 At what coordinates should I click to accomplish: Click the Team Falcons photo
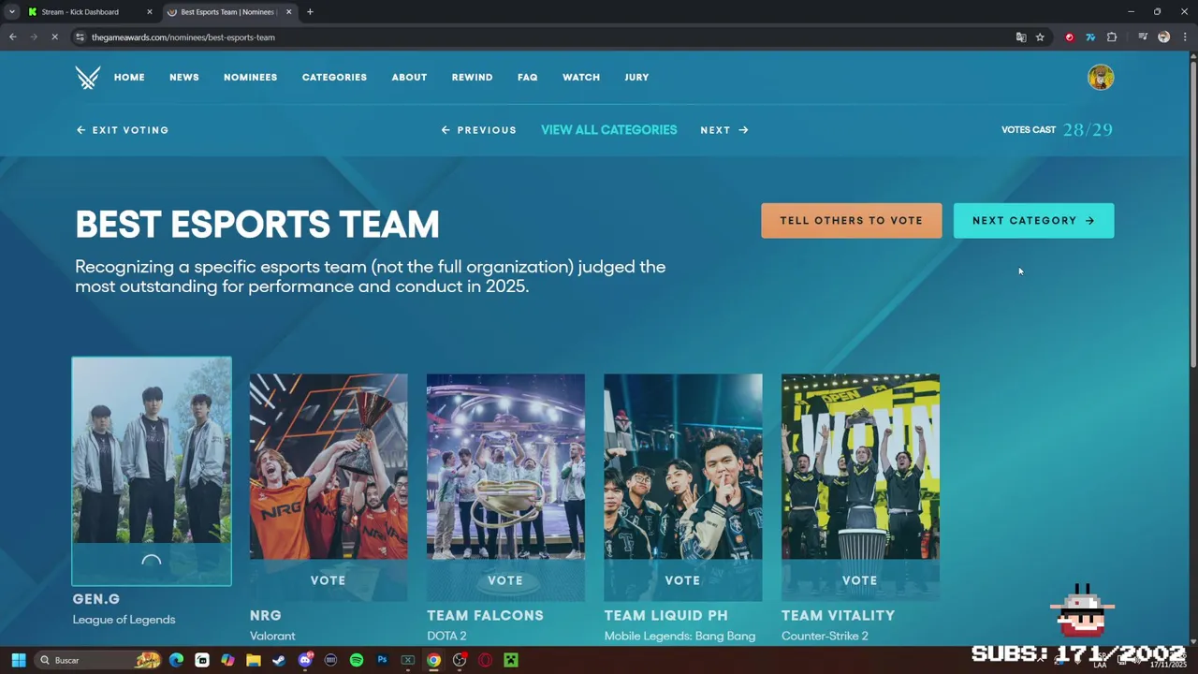[505, 467]
